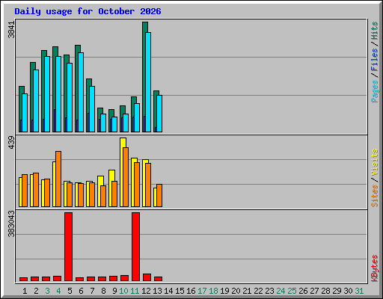Click the 3841 hits axis value

11,30
